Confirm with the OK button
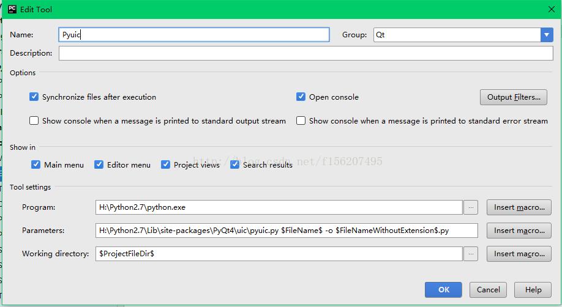562x307 pixels. 443,290
